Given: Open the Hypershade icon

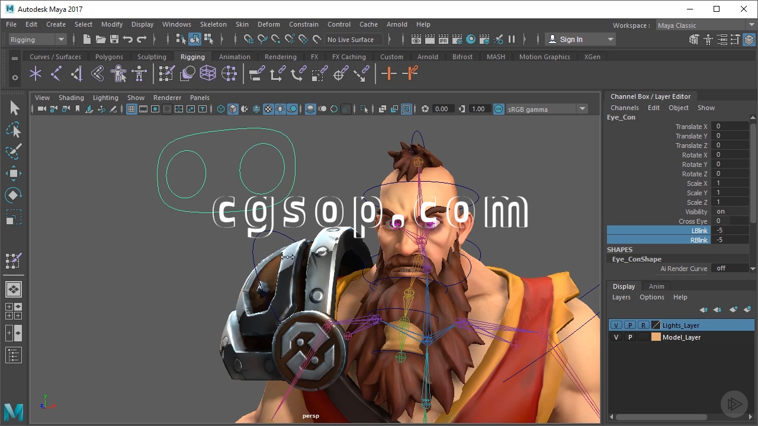Looking at the screenshot, I should [471, 40].
